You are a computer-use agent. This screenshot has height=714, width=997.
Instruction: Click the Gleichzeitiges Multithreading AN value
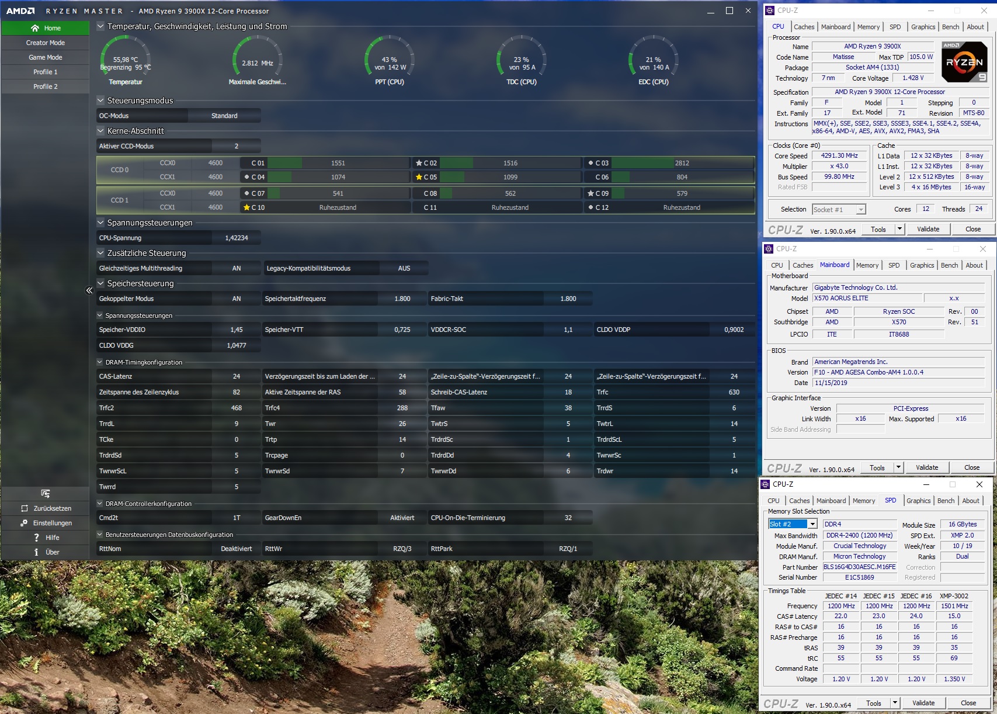[237, 268]
